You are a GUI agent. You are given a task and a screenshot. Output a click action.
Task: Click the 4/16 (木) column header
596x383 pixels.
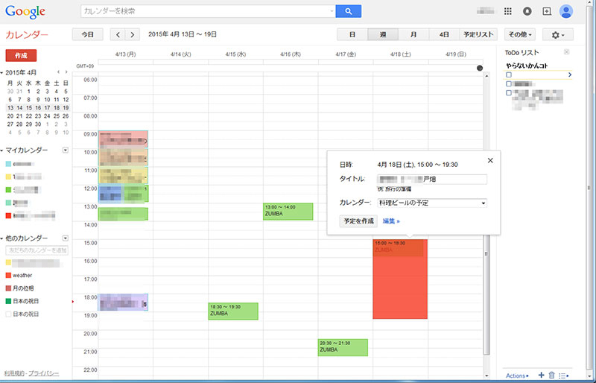click(x=291, y=54)
